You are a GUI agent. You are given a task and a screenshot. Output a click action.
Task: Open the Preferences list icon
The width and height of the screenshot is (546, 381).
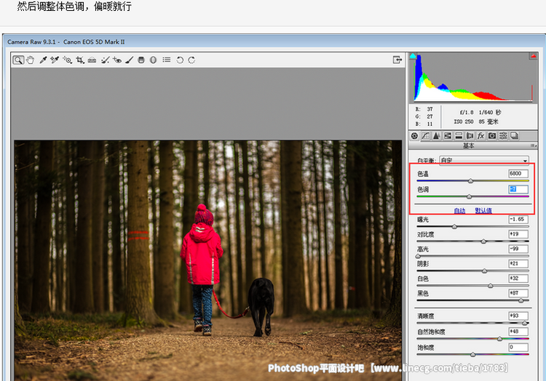click(x=167, y=60)
